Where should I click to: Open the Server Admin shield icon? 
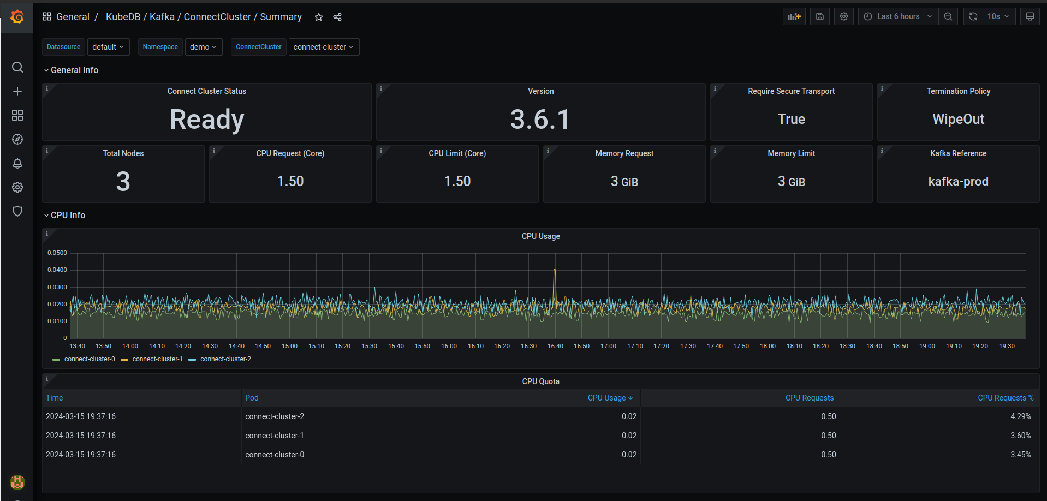[x=17, y=211]
